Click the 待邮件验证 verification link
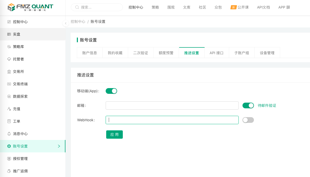Screen dimensions: 310x177 point(267,105)
